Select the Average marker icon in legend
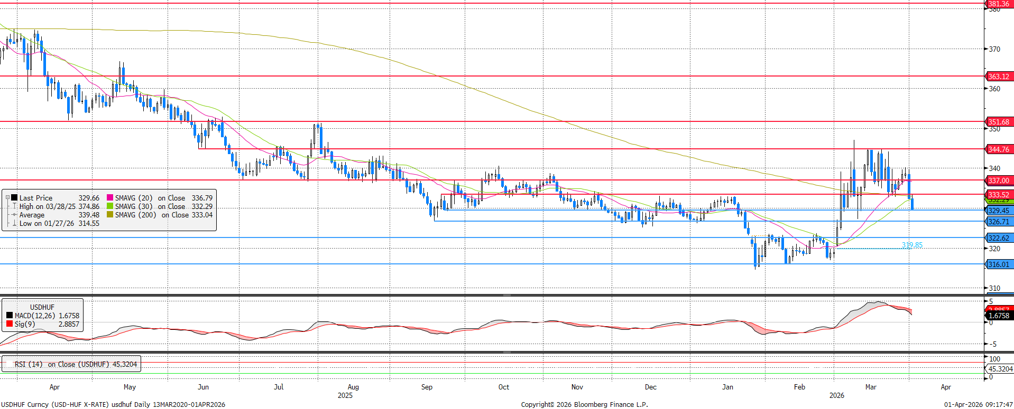 coord(15,215)
